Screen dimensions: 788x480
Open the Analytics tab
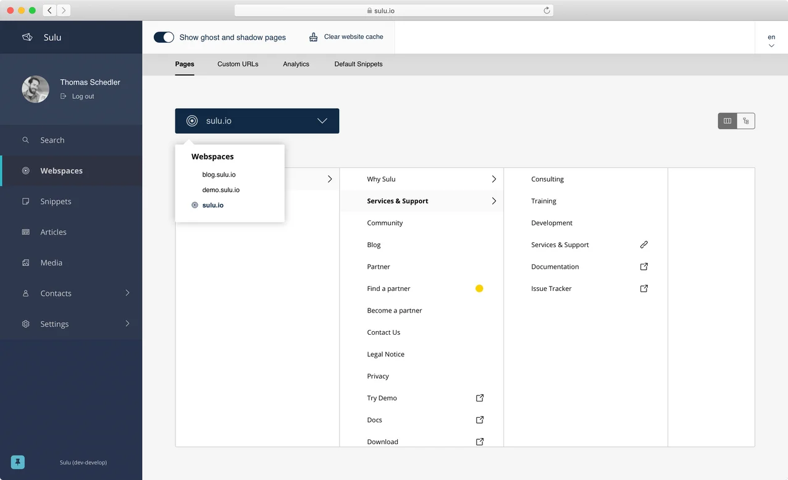(x=296, y=64)
